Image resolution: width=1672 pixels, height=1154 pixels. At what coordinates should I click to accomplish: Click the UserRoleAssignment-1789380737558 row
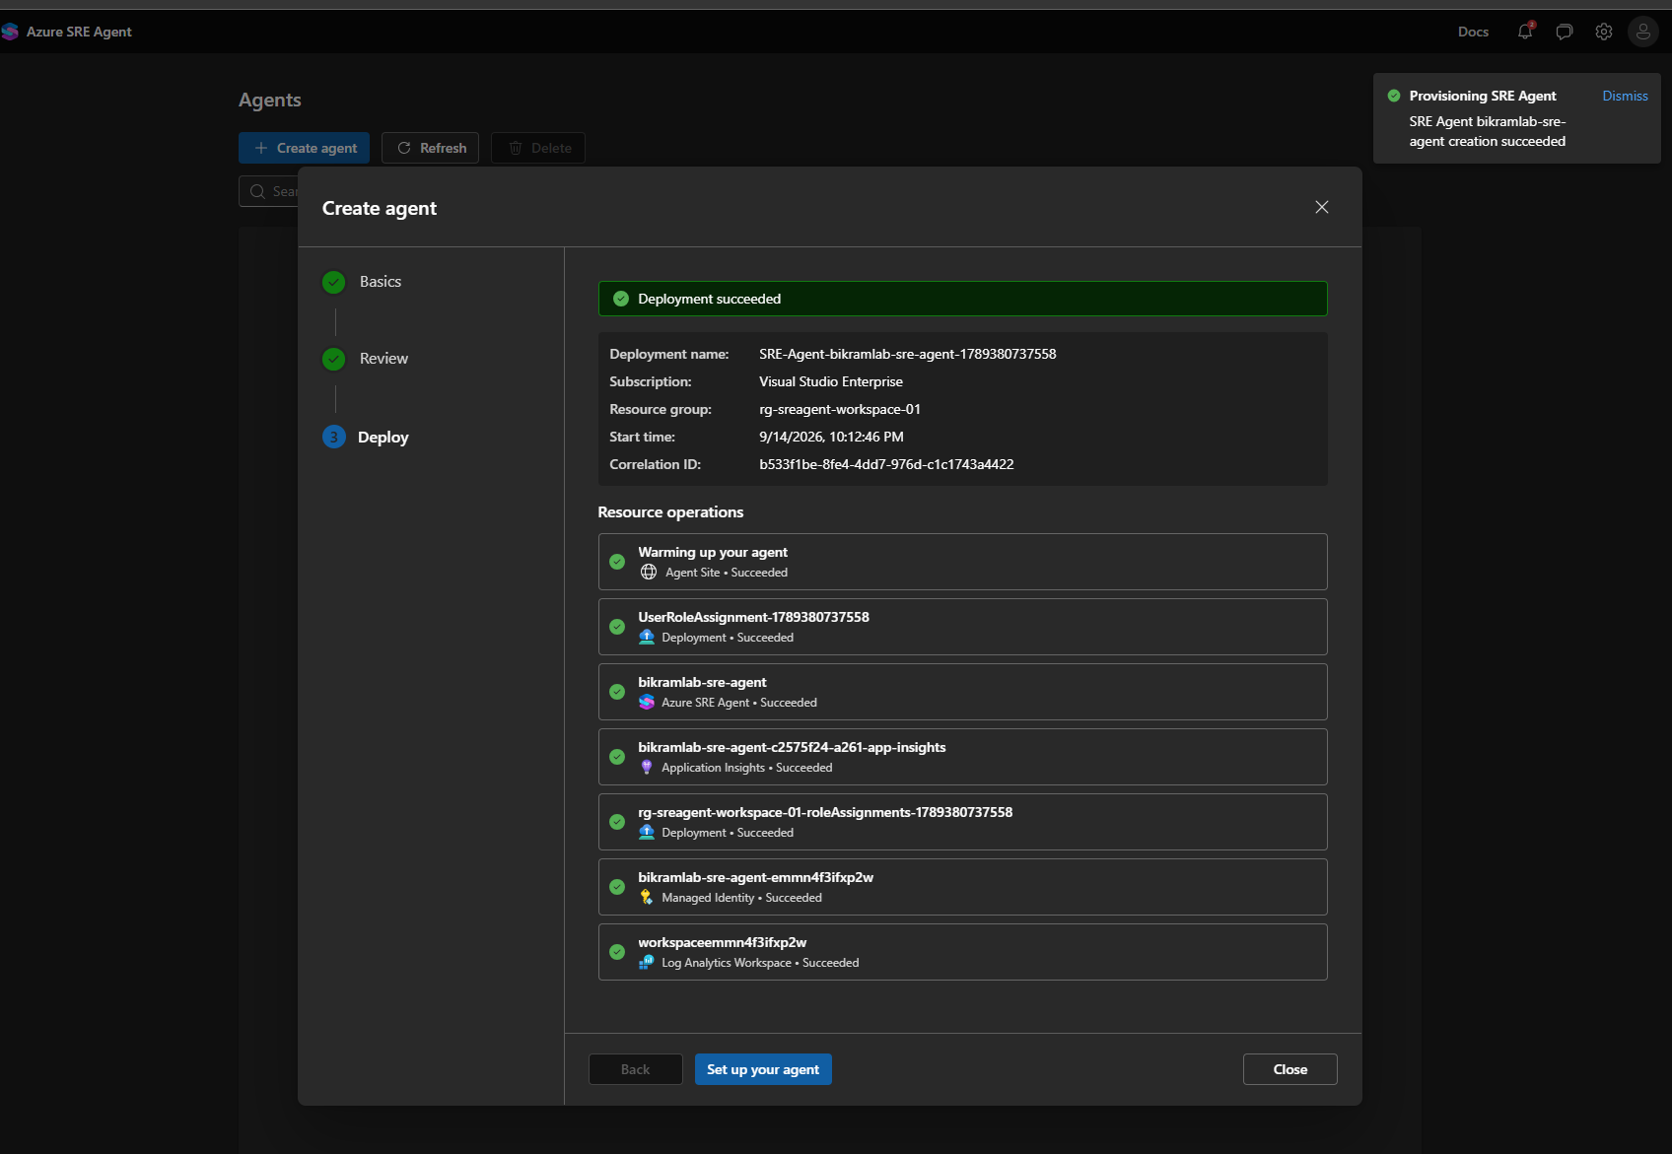[x=962, y=627]
